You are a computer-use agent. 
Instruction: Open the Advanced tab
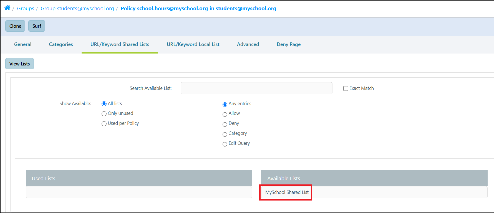[x=248, y=44]
